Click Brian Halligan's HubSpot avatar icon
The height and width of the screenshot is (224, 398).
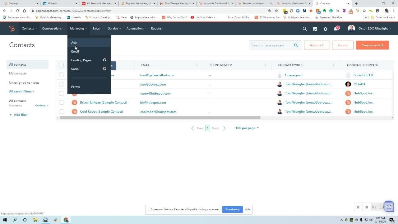pos(74,102)
